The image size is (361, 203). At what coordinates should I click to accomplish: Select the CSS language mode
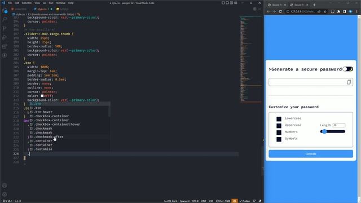tap(211, 201)
